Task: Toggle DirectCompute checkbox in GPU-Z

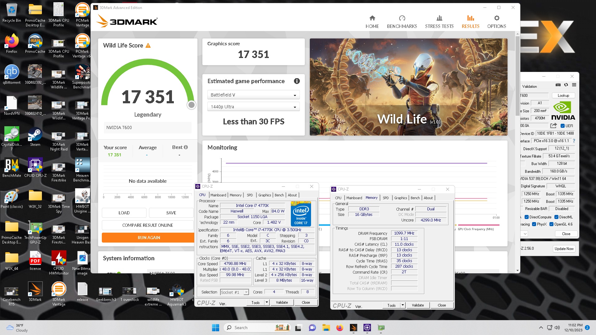Action: [x=526, y=217]
